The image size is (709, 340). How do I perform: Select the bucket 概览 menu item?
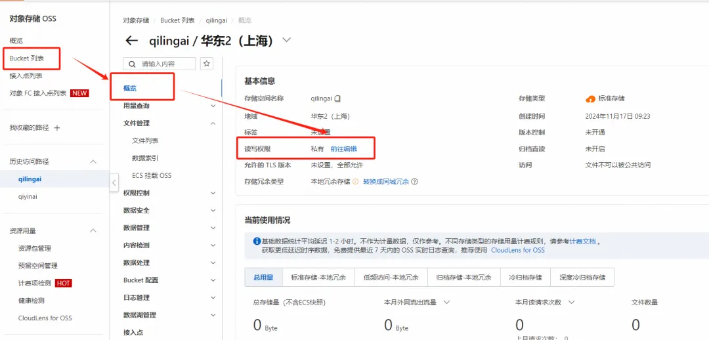click(x=130, y=88)
